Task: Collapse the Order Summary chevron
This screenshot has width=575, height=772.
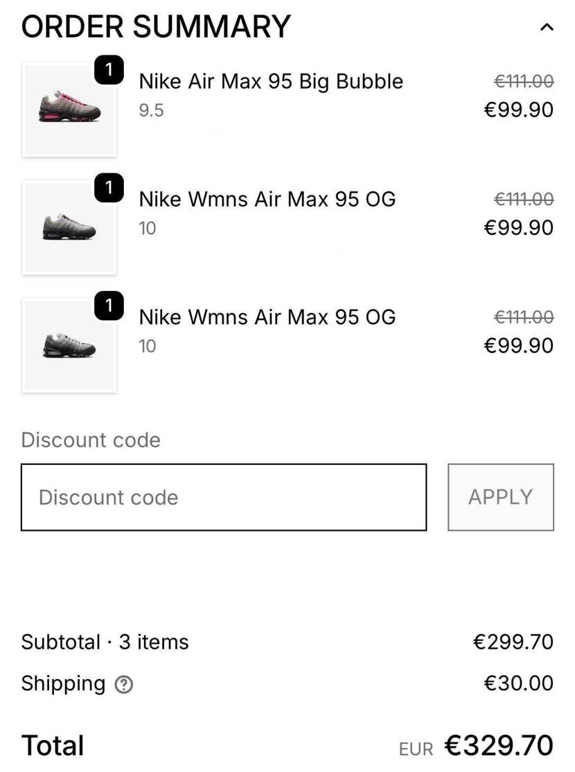Action: click(x=547, y=28)
